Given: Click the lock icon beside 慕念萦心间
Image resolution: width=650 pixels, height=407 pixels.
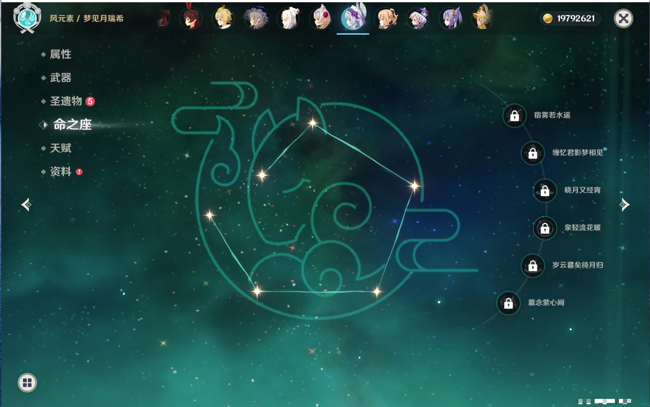Looking at the screenshot, I should (x=509, y=303).
